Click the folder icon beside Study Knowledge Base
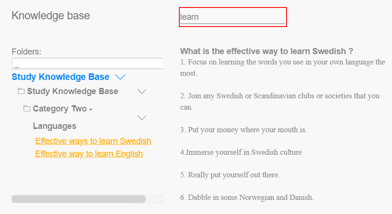The image size is (392, 214). pos(21,91)
